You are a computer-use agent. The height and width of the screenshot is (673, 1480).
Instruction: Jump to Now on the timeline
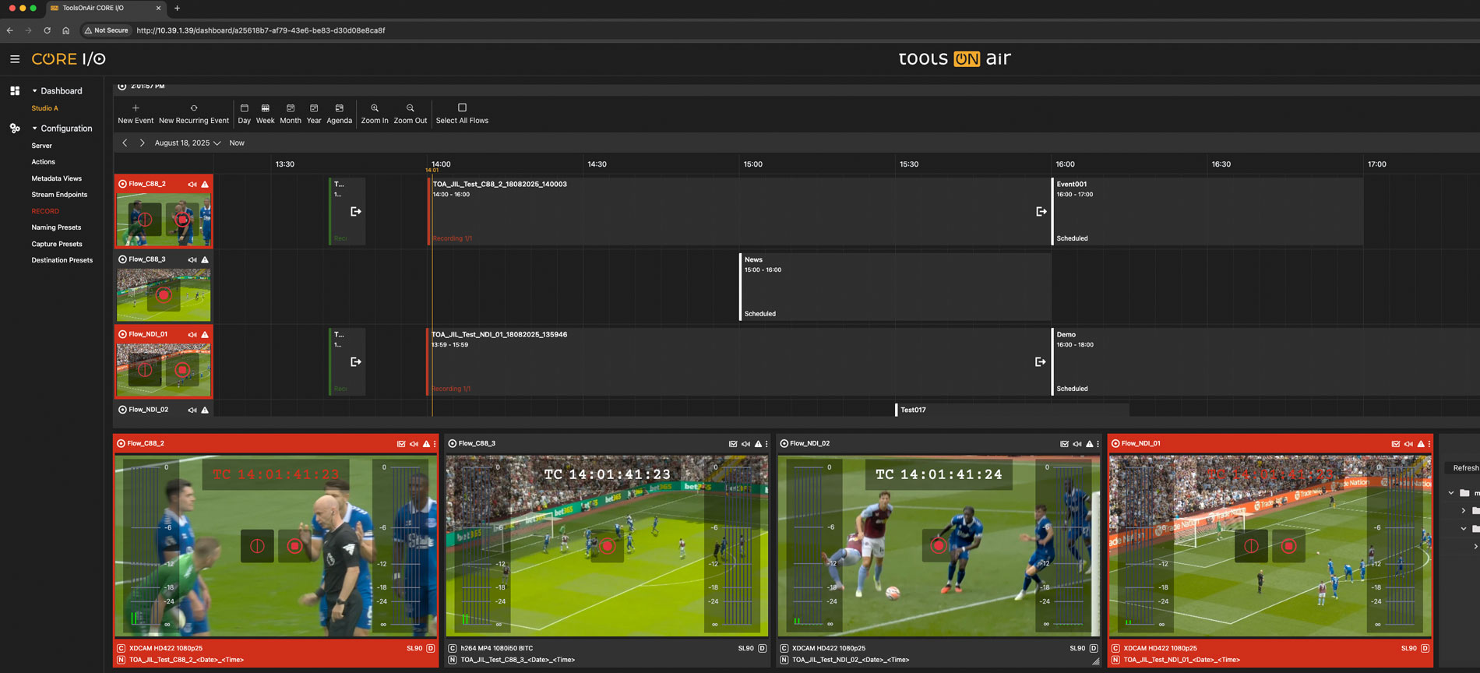click(x=237, y=143)
